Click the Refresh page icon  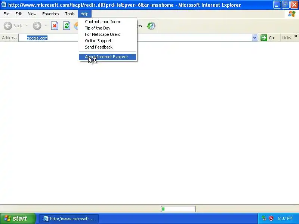(x=67, y=26)
